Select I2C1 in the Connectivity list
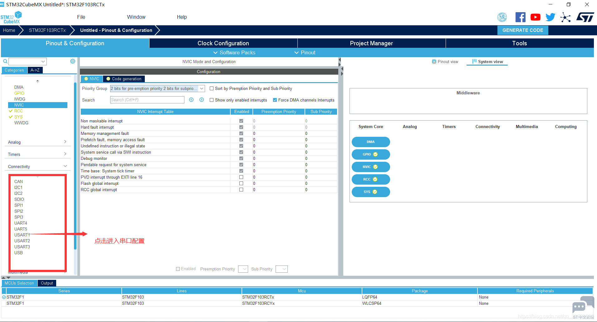Viewport: 597px width, 322px height. coord(18,187)
